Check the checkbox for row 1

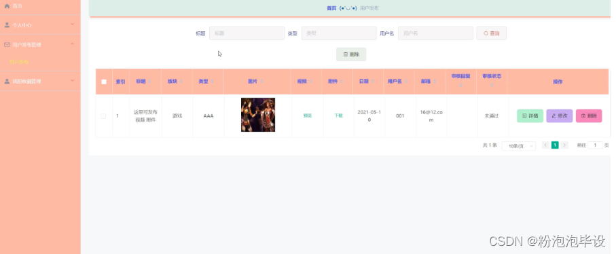click(103, 116)
